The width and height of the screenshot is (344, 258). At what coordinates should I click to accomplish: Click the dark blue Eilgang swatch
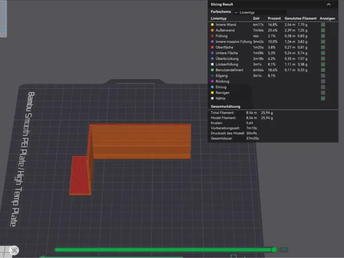pos(212,76)
